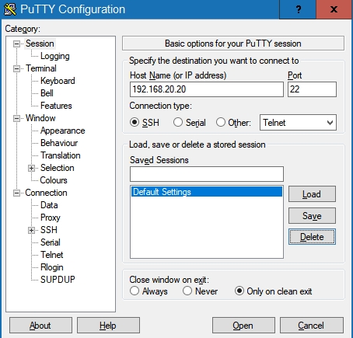Open the Colours settings category
The height and width of the screenshot is (338, 353).
pos(54,180)
